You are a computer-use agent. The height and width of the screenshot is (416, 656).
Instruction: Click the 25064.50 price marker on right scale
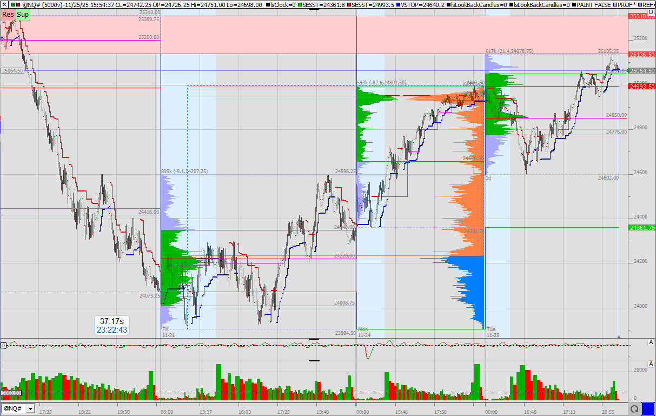642,71
